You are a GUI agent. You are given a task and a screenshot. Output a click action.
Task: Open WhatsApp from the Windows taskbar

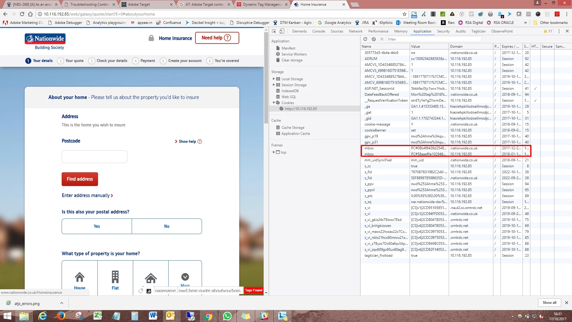click(227, 316)
